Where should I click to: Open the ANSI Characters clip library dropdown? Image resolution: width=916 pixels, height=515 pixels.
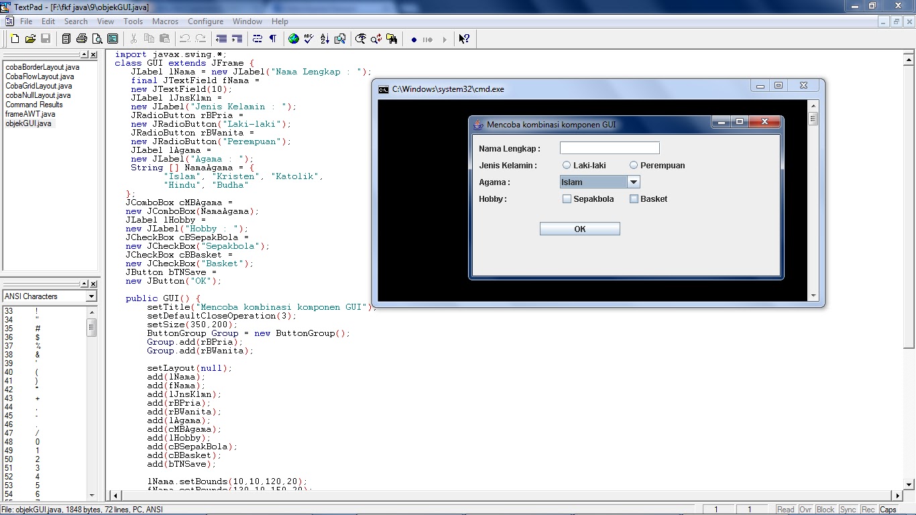coord(91,296)
